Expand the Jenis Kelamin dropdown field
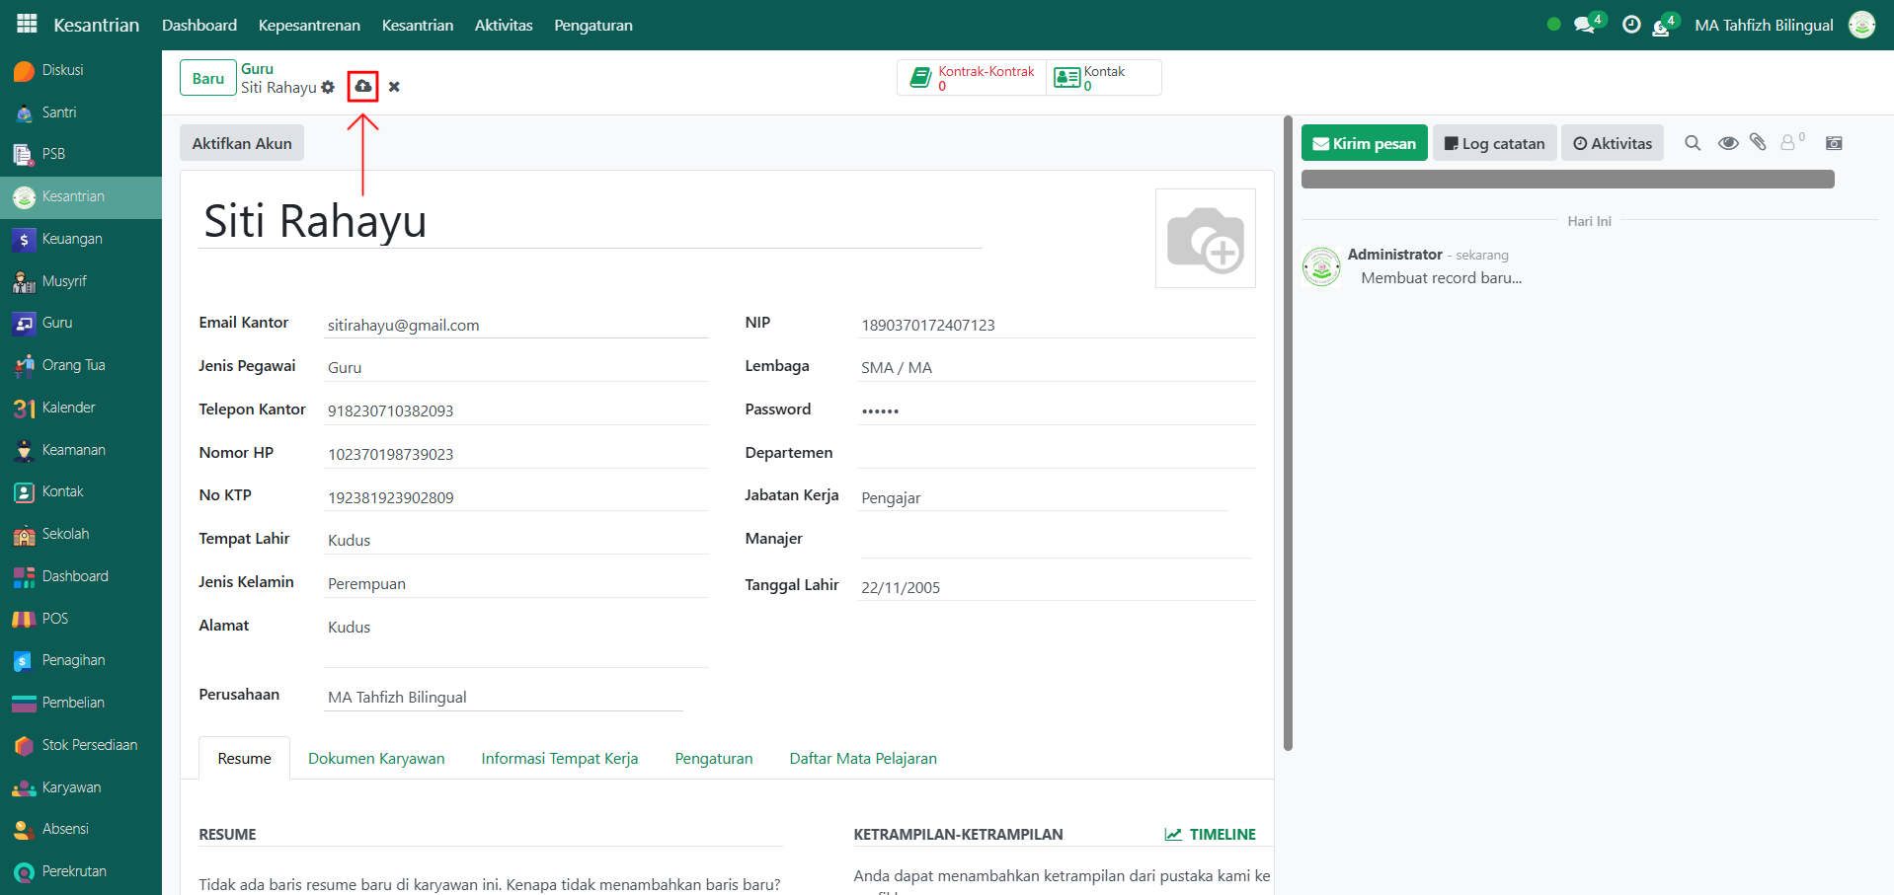 pos(515,584)
